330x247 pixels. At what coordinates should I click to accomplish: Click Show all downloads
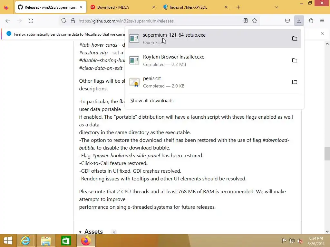coord(152,101)
